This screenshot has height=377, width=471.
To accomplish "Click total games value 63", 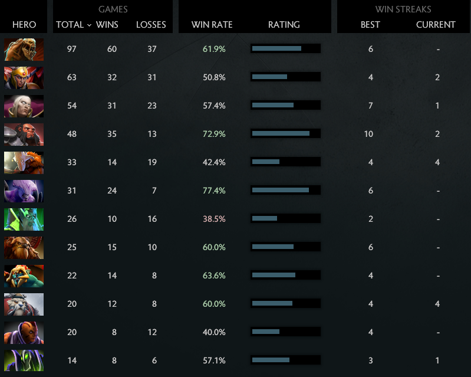I will pos(72,77).
